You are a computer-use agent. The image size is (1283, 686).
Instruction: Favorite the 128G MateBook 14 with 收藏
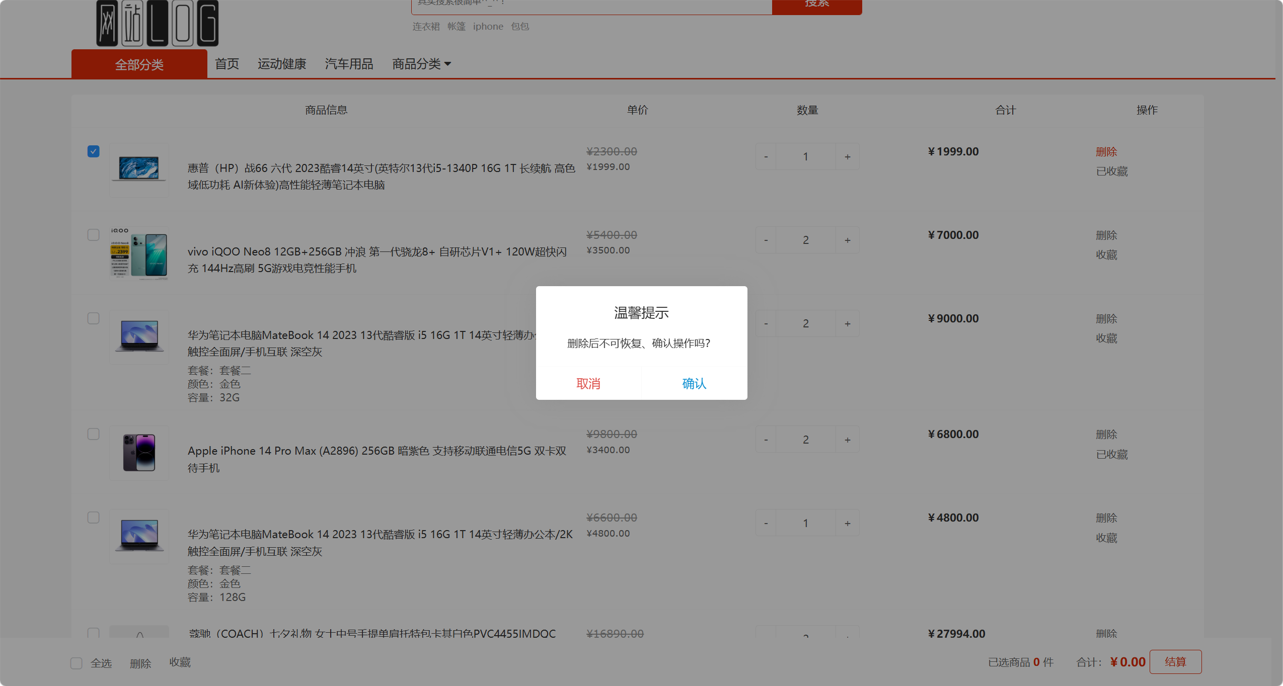click(x=1106, y=538)
